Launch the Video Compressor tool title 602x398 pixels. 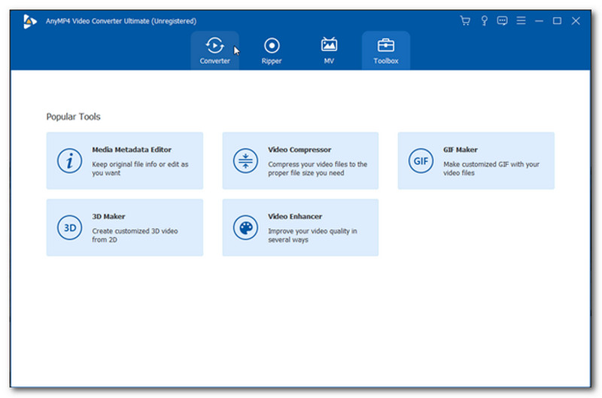299,150
